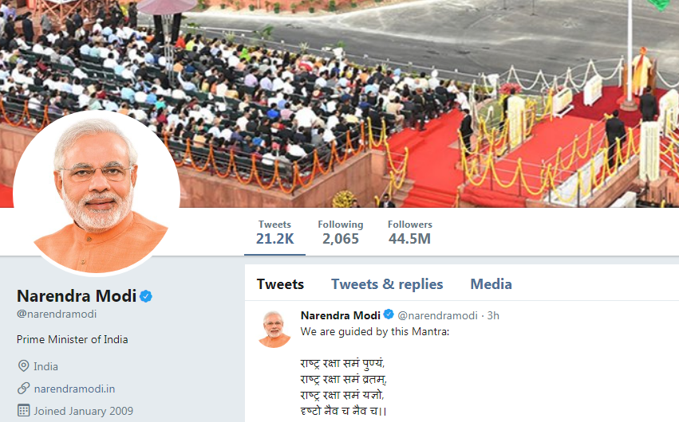Open the tweet's 3h timestamp link
679x422 pixels.
coord(493,316)
